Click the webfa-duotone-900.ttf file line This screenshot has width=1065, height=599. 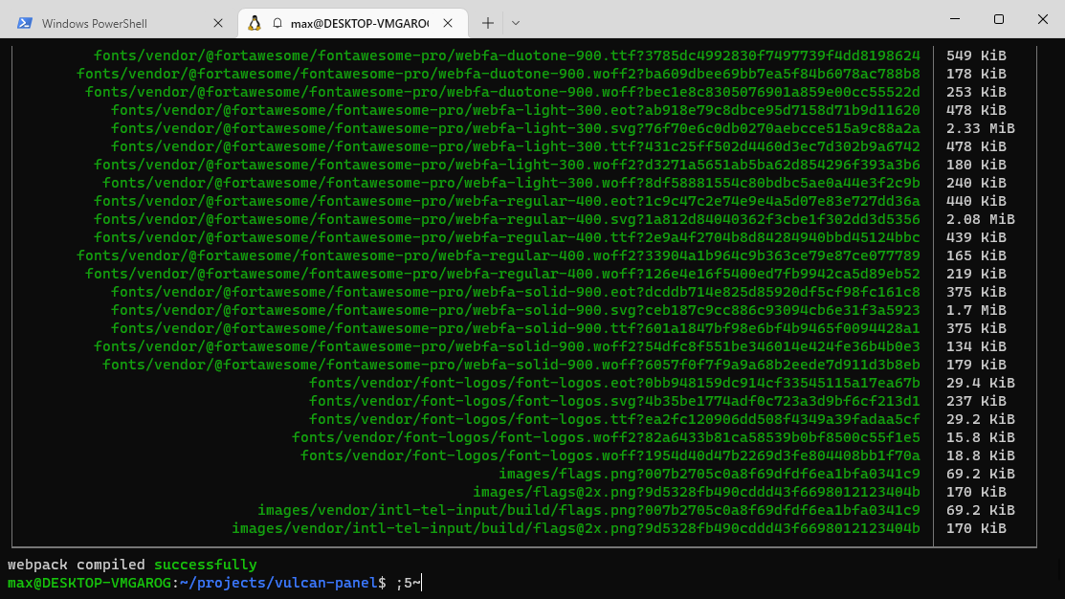coord(506,55)
